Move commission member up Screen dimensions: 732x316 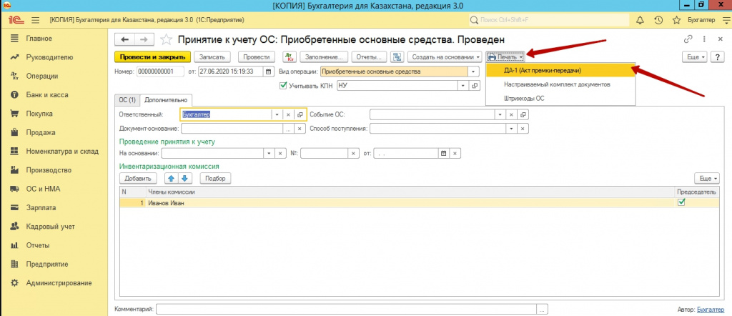tap(172, 178)
